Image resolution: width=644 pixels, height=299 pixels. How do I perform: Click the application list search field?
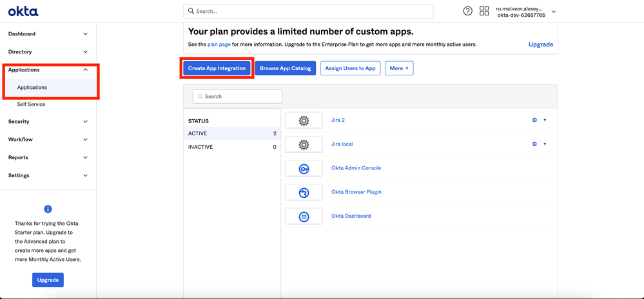click(238, 97)
